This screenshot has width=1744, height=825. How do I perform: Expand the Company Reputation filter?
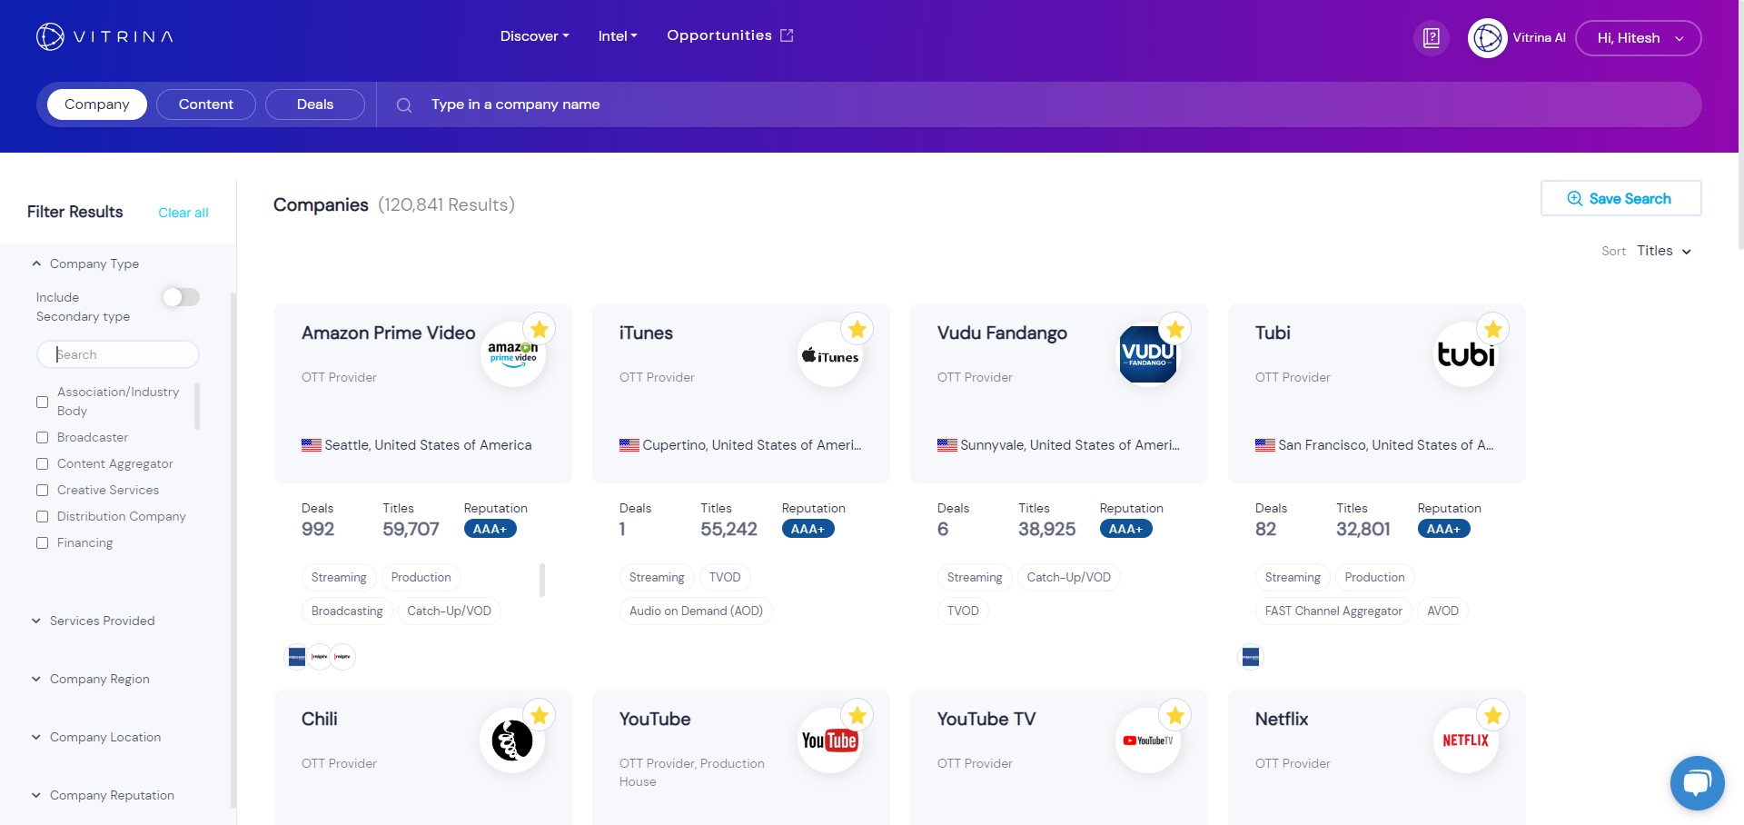(x=103, y=795)
